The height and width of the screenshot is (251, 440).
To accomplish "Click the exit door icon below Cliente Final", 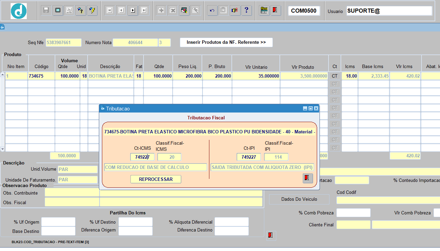I will point(271,236).
